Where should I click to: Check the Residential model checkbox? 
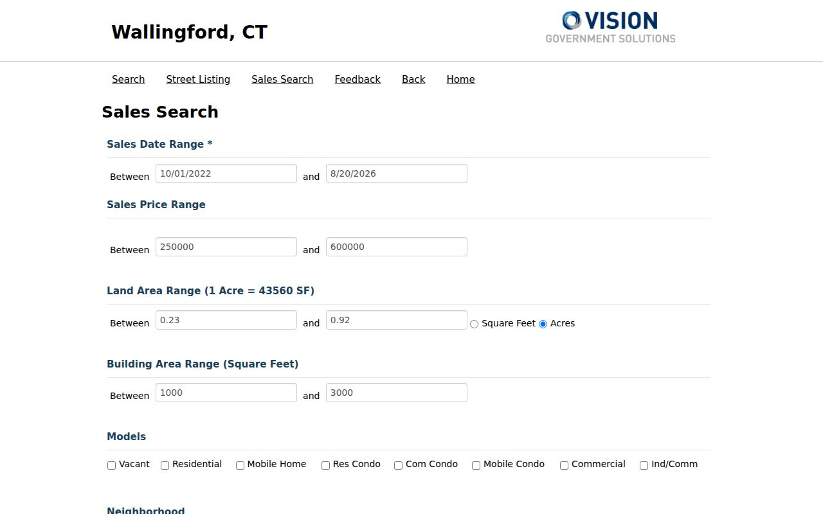click(165, 465)
